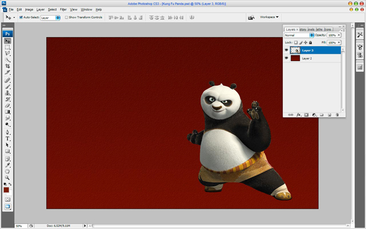Create new fill or adjustment layer

(x=314, y=115)
